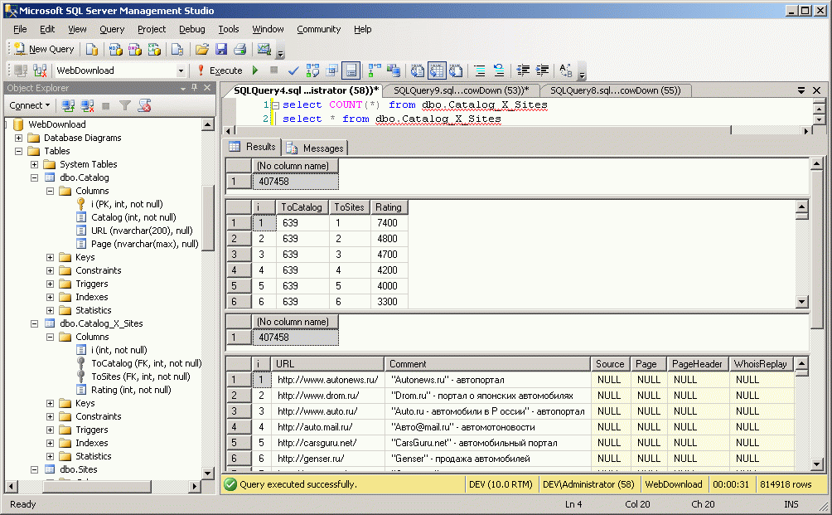Click the Object Explorer auto-hide pin icon
The image size is (832, 515).
point(195,88)
